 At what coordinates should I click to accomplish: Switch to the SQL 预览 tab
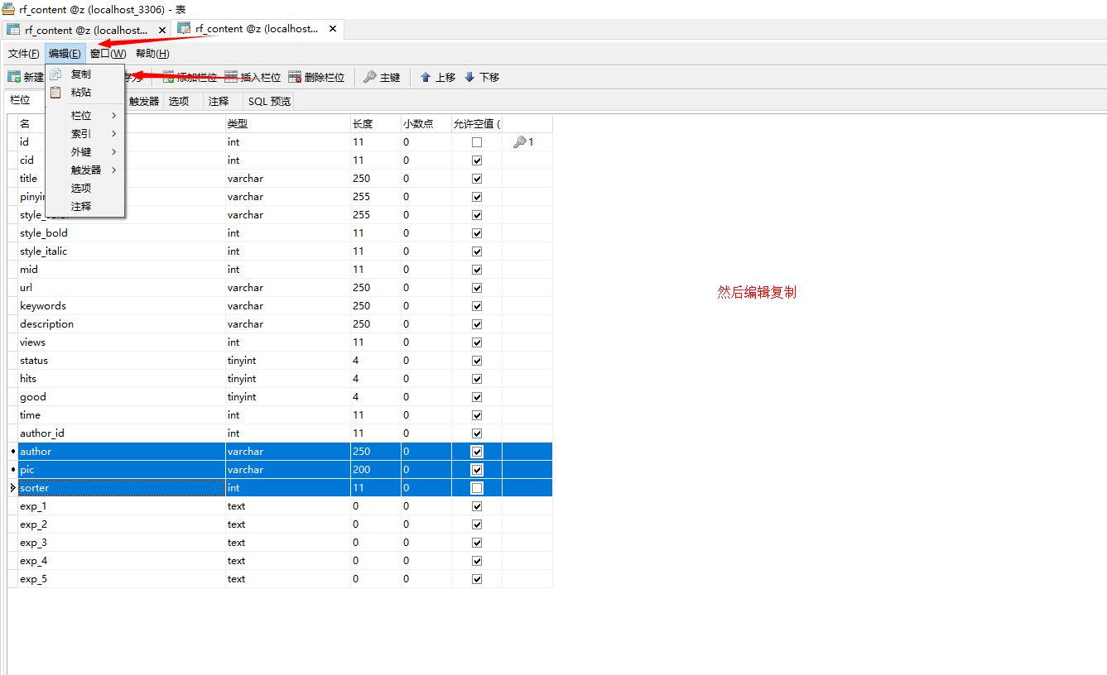click(270, 102)
